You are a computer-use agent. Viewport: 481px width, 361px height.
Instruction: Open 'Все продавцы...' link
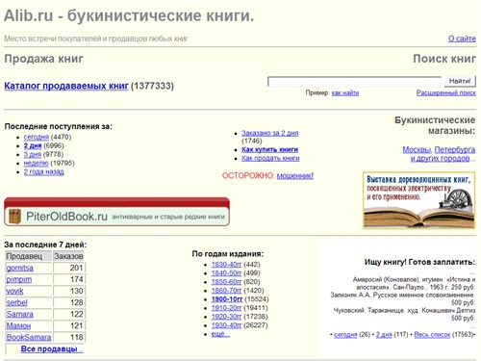pyautogui.click(x=52, y=348)
